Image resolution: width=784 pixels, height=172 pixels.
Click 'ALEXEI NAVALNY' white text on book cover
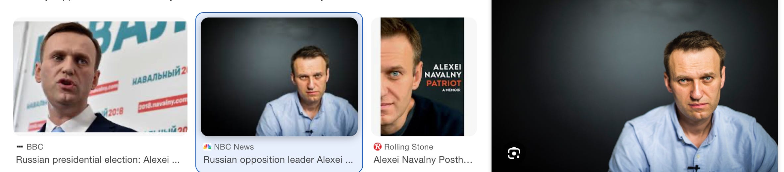tap(443, 71)
